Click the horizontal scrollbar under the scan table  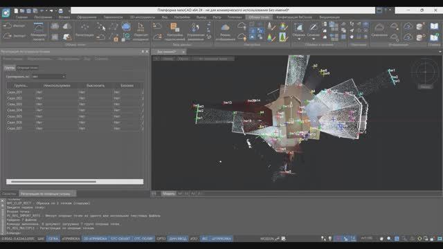coord(75,181)
